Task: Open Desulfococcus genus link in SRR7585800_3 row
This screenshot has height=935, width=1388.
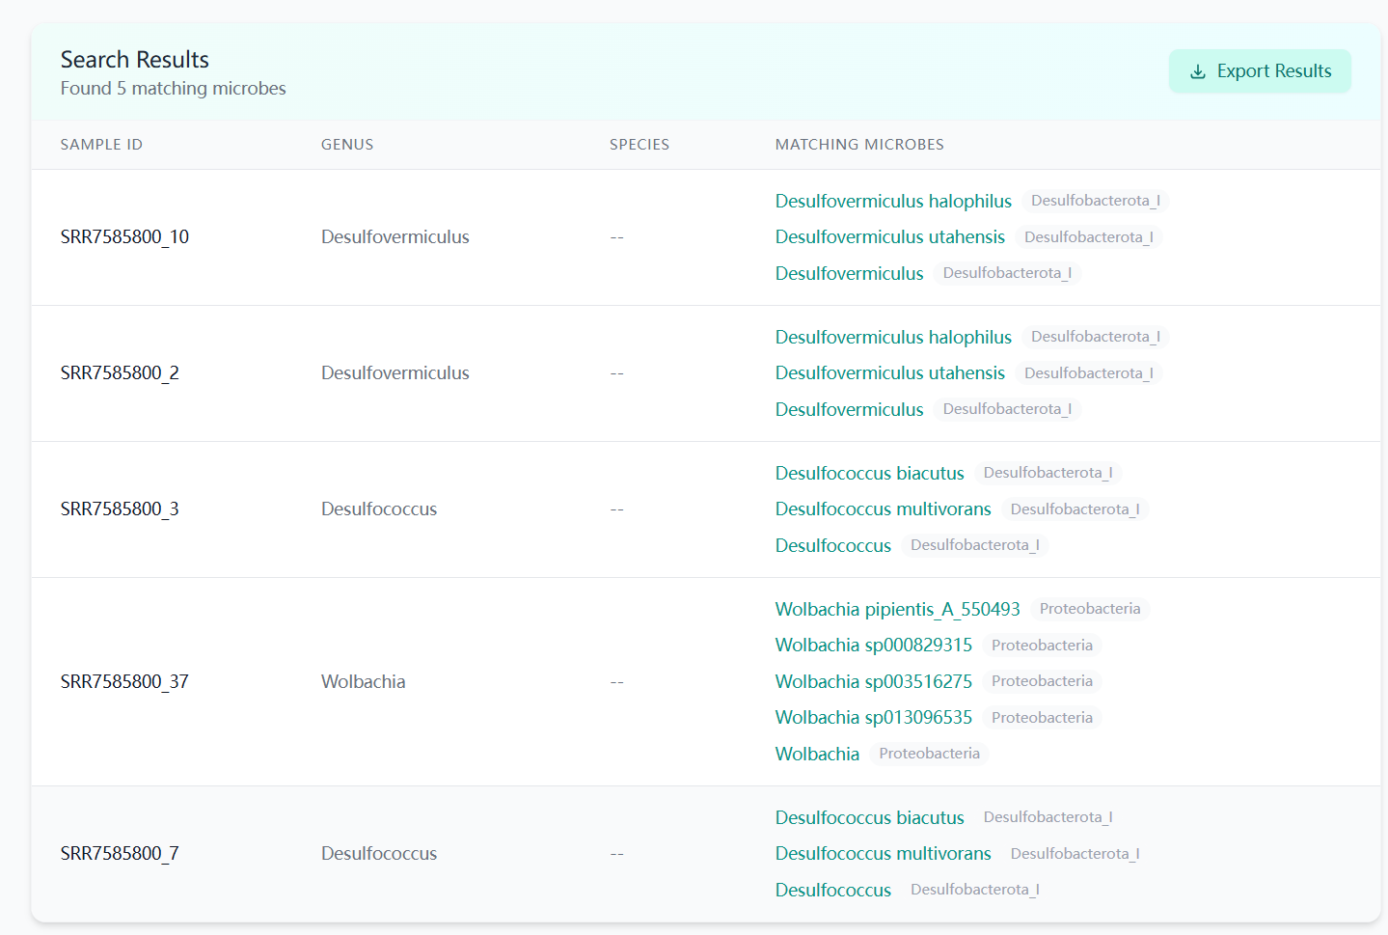Action: [833, 545]
